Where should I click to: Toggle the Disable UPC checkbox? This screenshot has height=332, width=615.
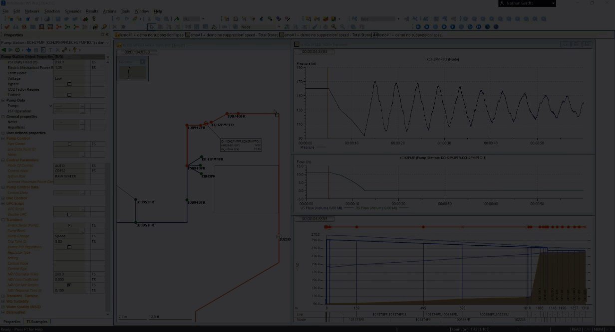69,214
